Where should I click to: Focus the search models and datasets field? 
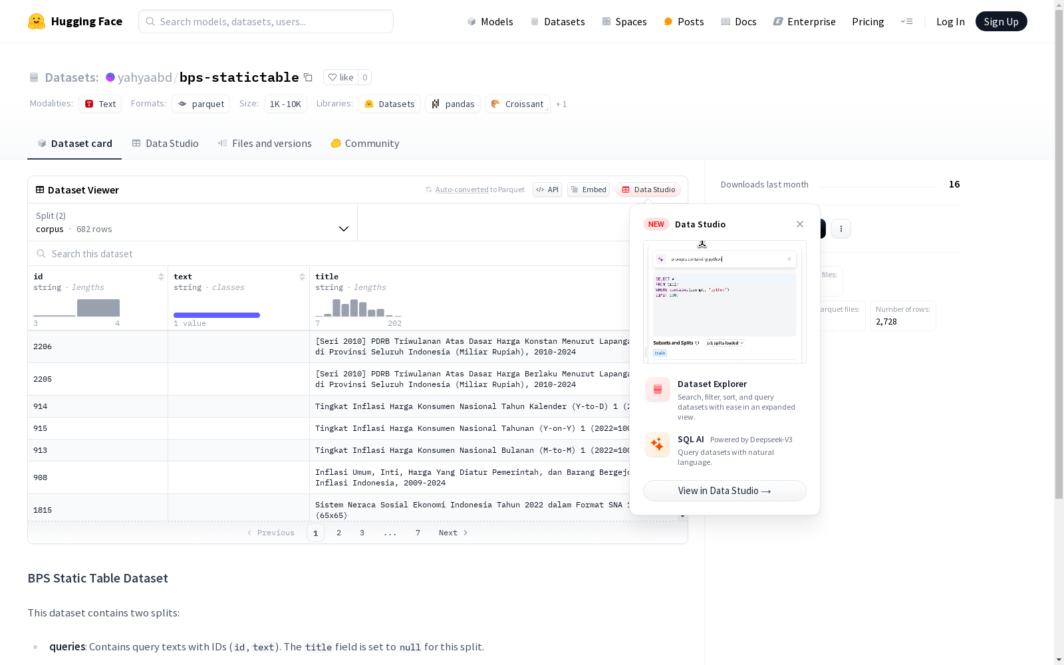[x=266, y=21]
